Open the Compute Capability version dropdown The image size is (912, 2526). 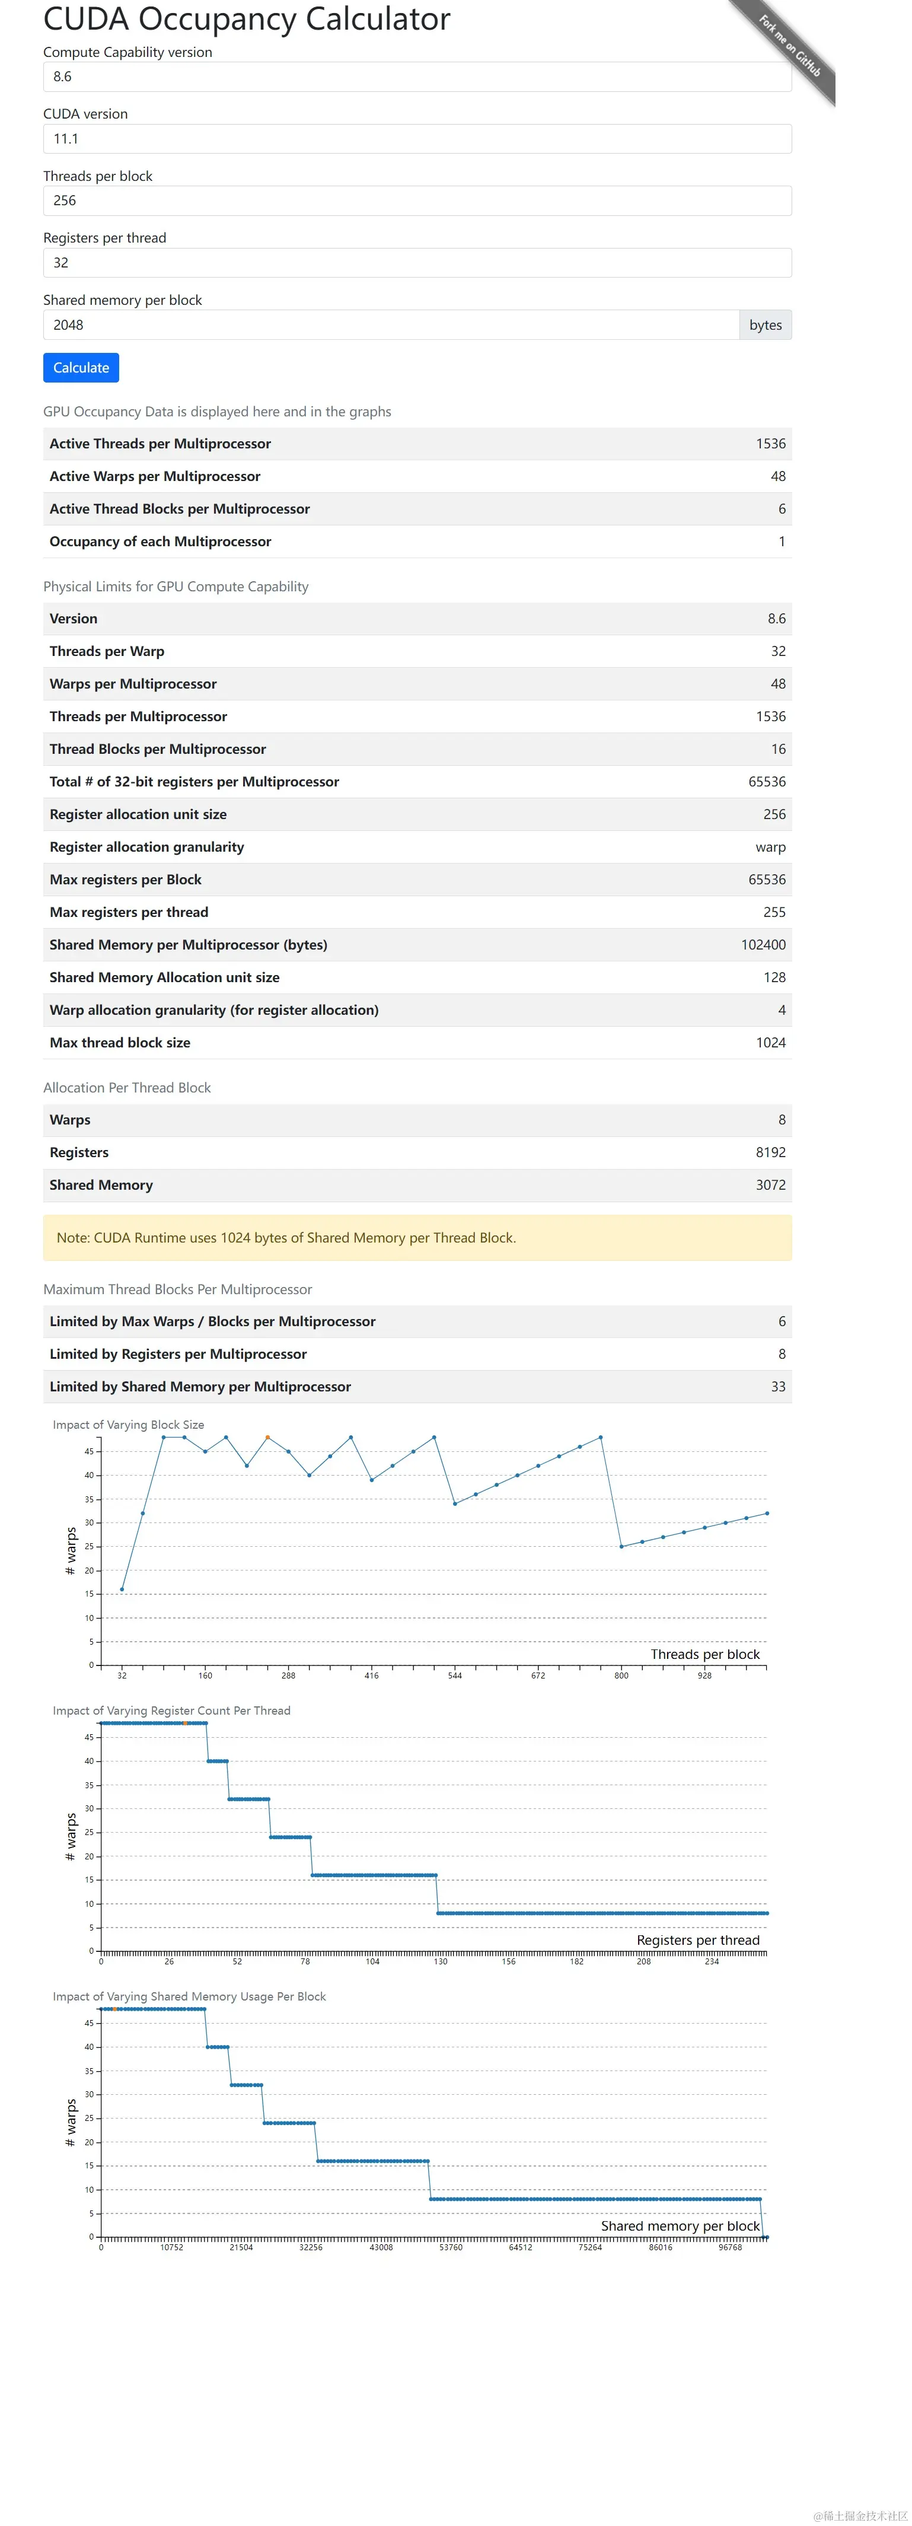(417, 77)
